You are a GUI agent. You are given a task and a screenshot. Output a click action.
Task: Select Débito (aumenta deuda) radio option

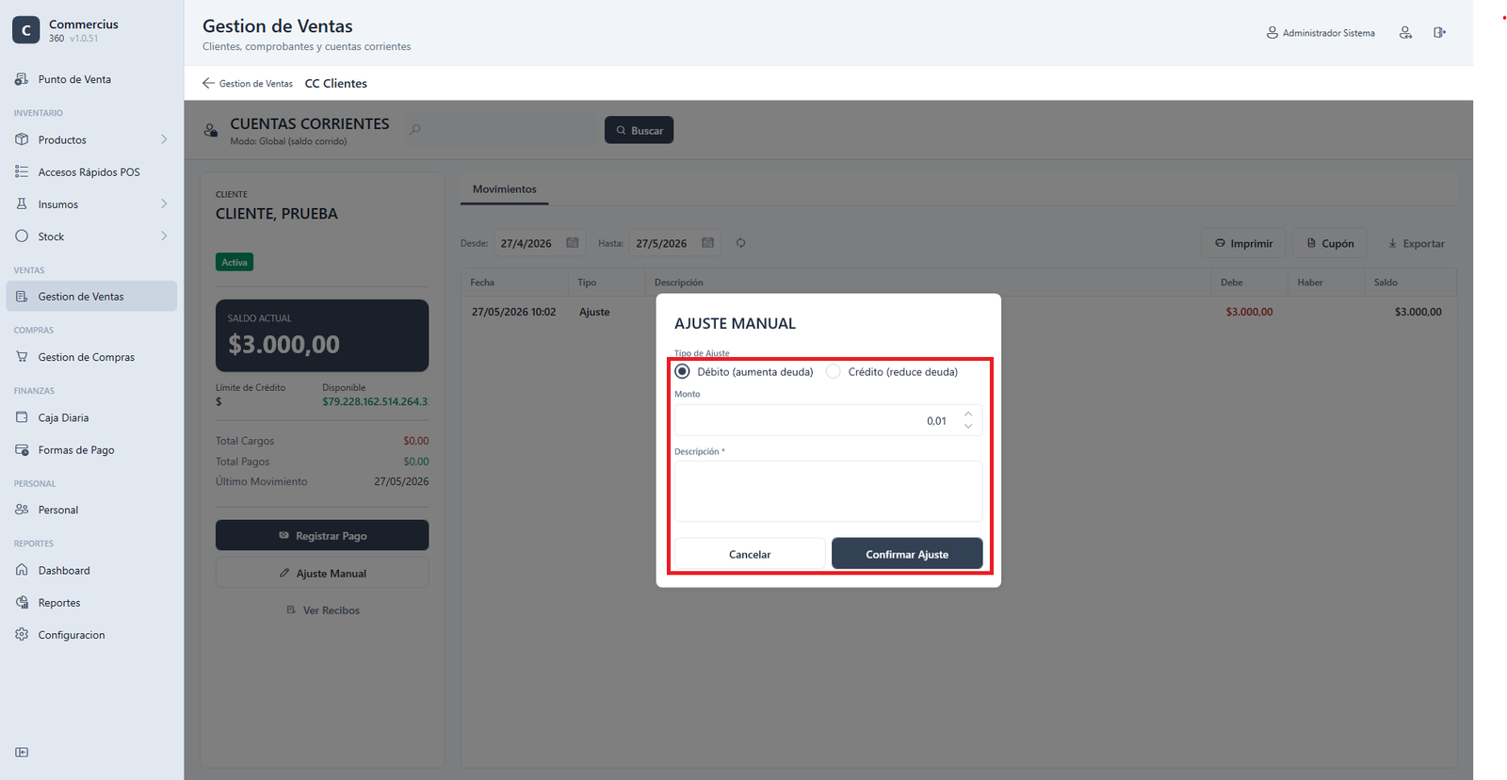683,372
